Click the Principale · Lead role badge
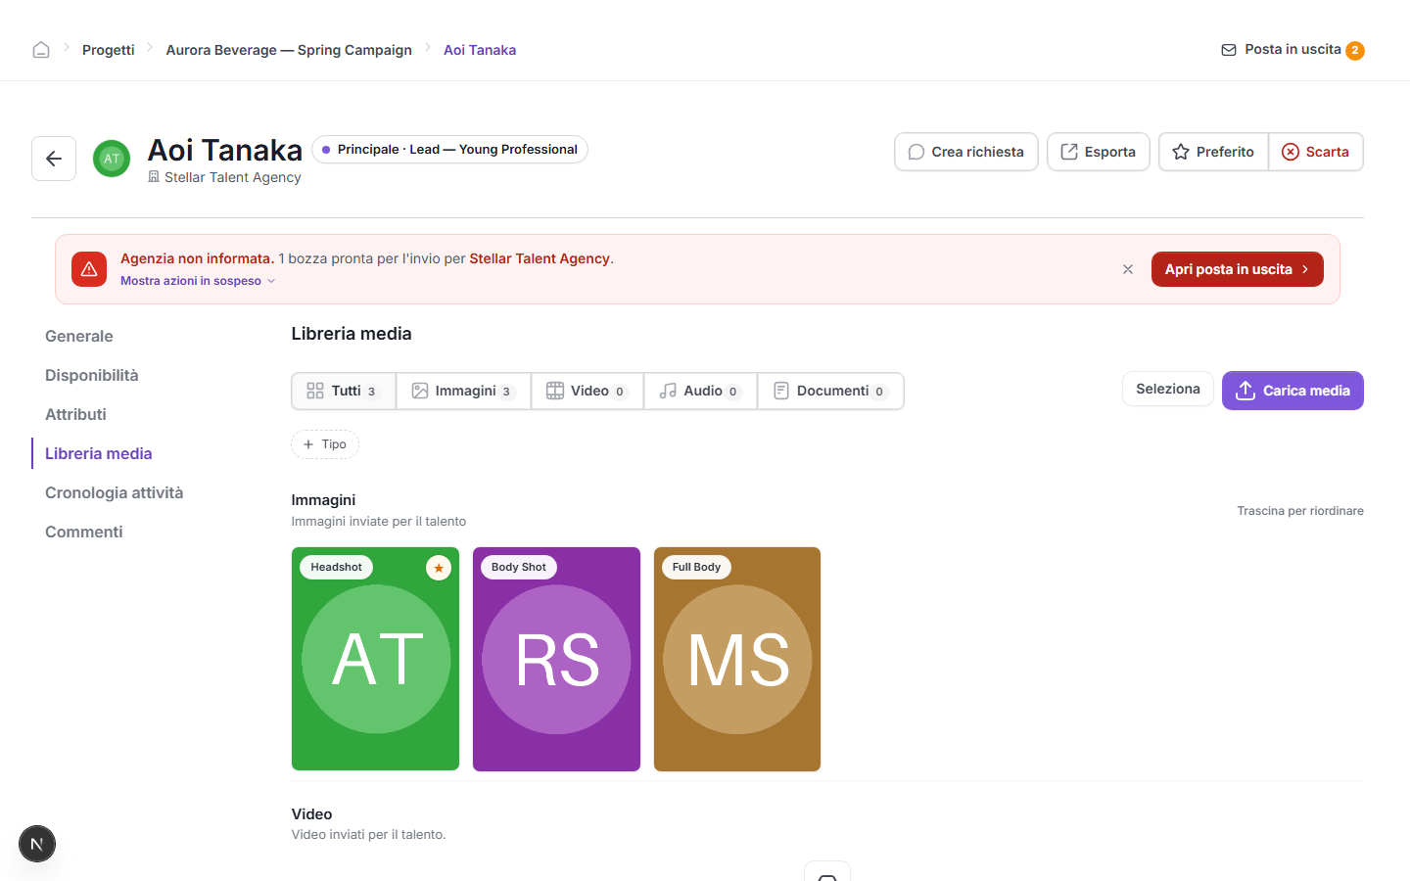 click(x=449, y=150)
